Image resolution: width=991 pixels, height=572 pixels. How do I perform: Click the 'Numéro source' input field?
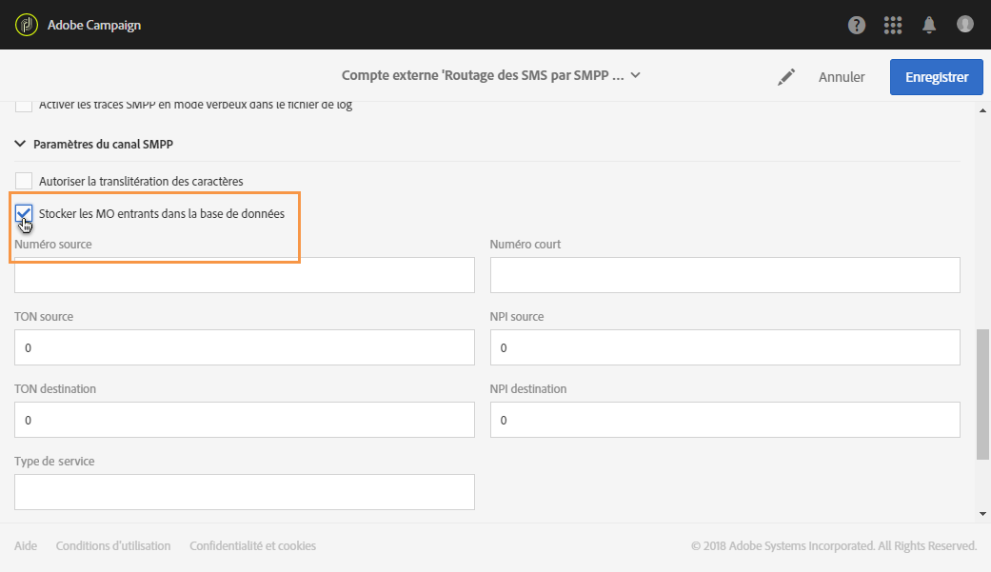coord(245,275)
